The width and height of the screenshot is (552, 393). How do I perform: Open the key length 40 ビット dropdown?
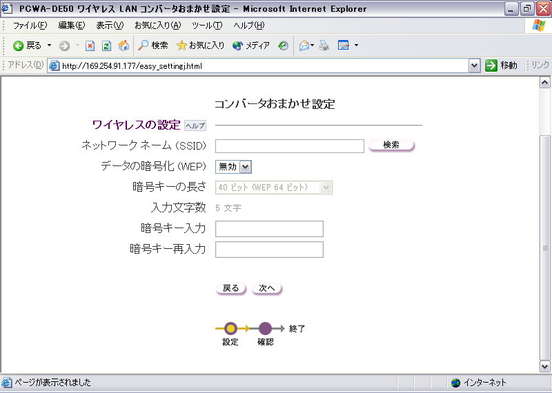click(x=273, y=188)
